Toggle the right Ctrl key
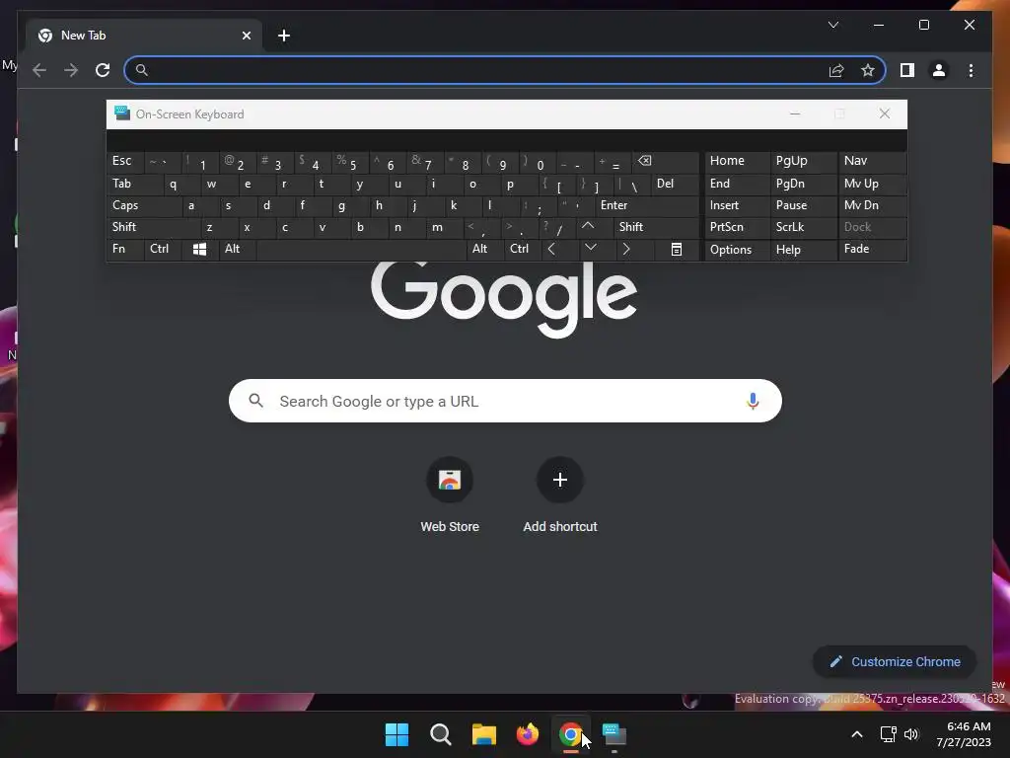Image resolution: width=1010 pixels, height=758 pixels. click(522, 249)
